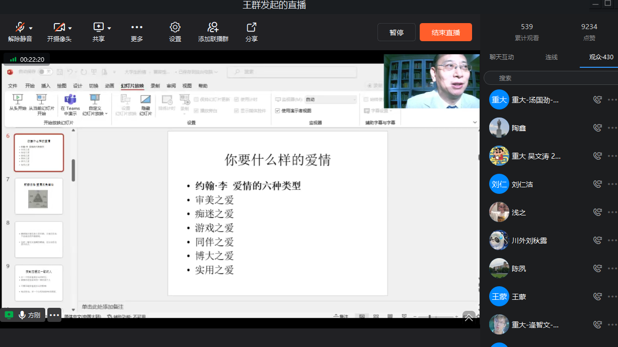Select 观众·430 tab
The height and width of the screenshot is (347, 618).
click(x=601, y=57)
